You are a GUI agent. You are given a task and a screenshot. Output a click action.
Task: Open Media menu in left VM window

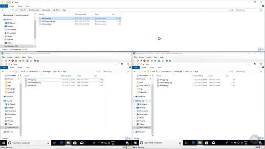(x=17, y=57)
